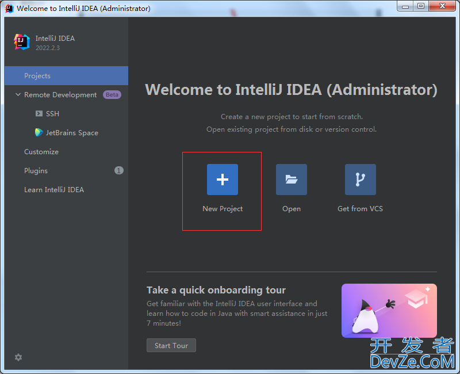Click the Open folder icon
The image size is (460, 374).
292,180
